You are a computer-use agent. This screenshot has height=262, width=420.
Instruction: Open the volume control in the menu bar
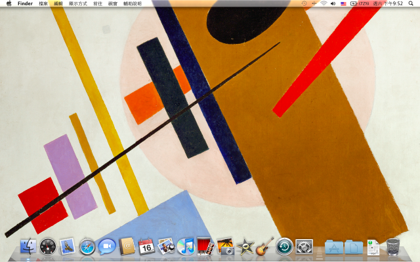333,3
